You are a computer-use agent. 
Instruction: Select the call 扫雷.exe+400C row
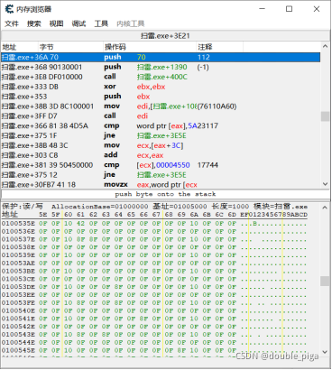[161, 77]
